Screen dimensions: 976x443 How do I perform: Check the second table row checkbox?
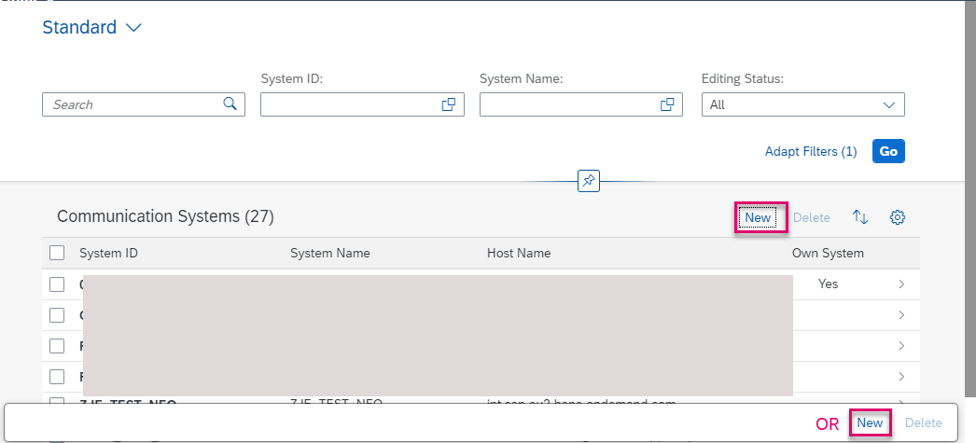(57, 315)
